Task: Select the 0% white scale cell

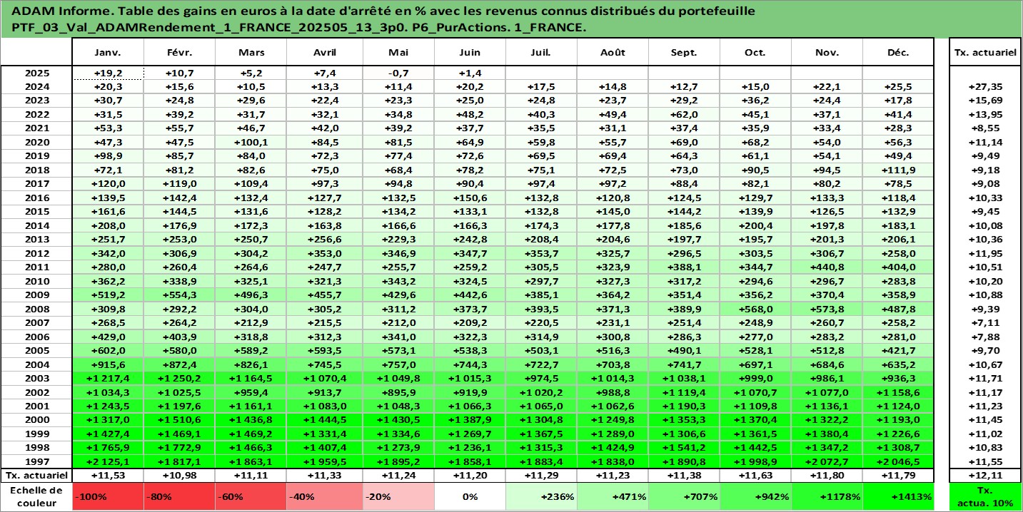Action: 470,496
